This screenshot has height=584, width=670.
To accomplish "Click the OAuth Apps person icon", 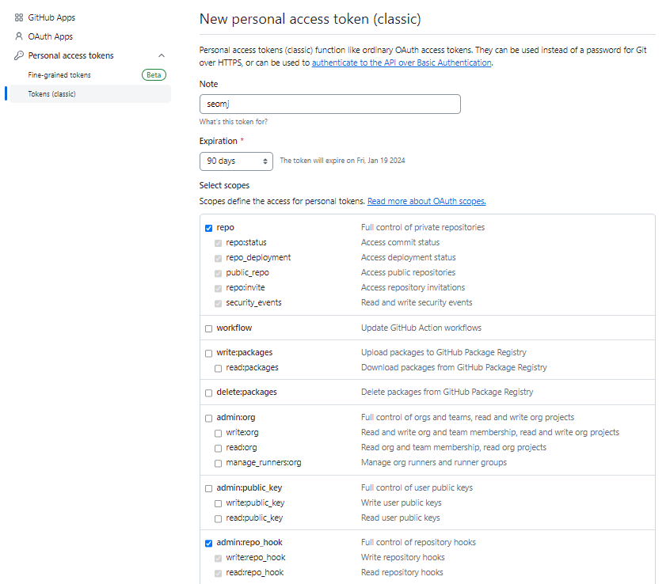I will 19,36.
